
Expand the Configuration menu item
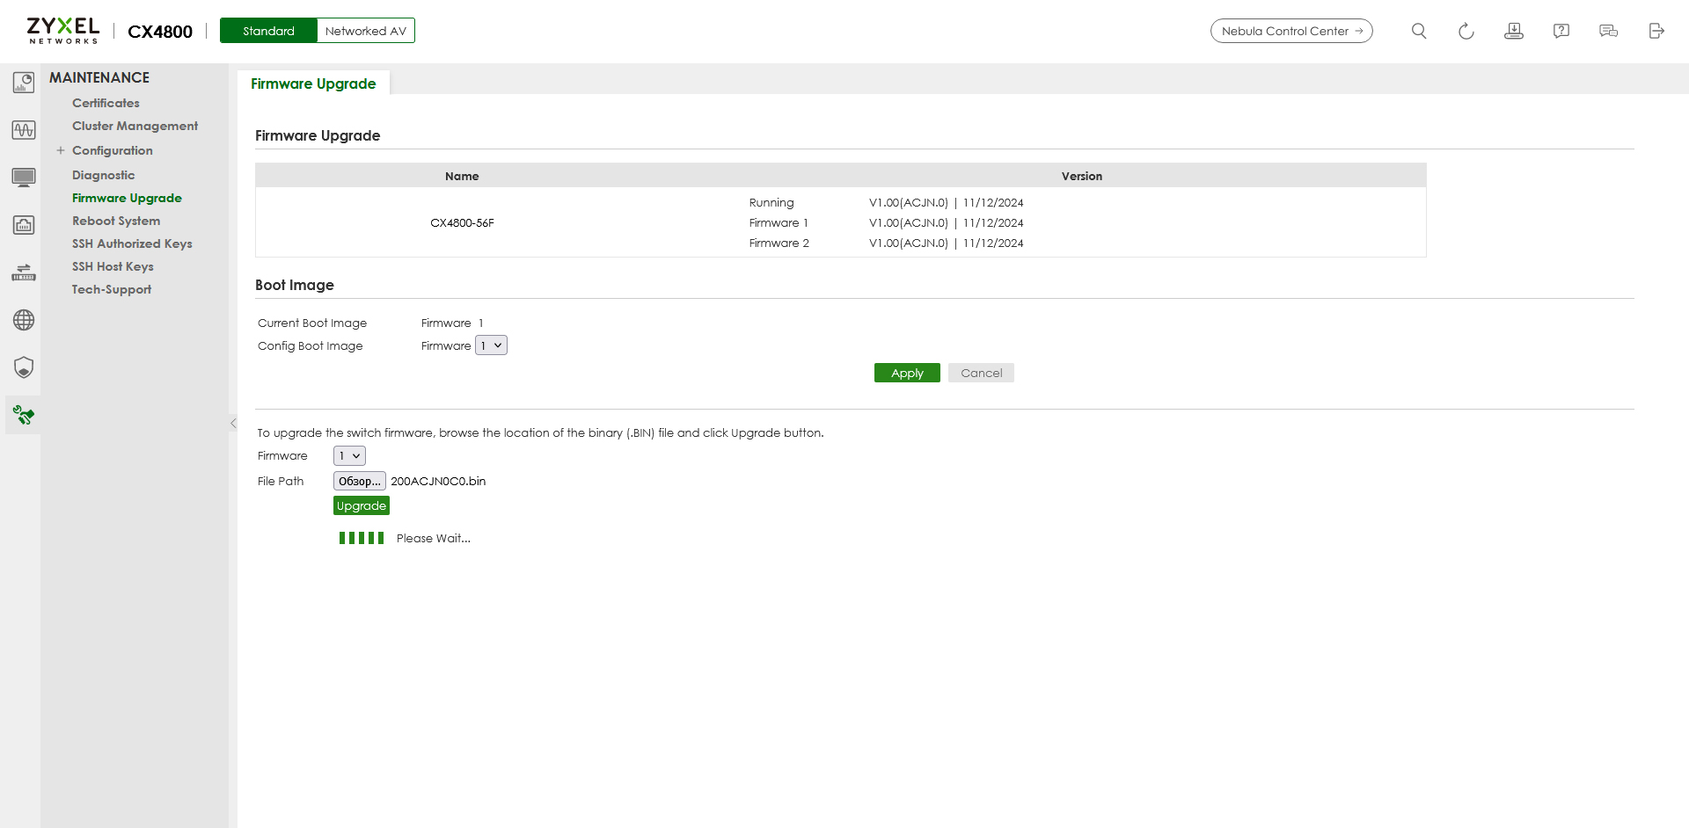point(61,150)
